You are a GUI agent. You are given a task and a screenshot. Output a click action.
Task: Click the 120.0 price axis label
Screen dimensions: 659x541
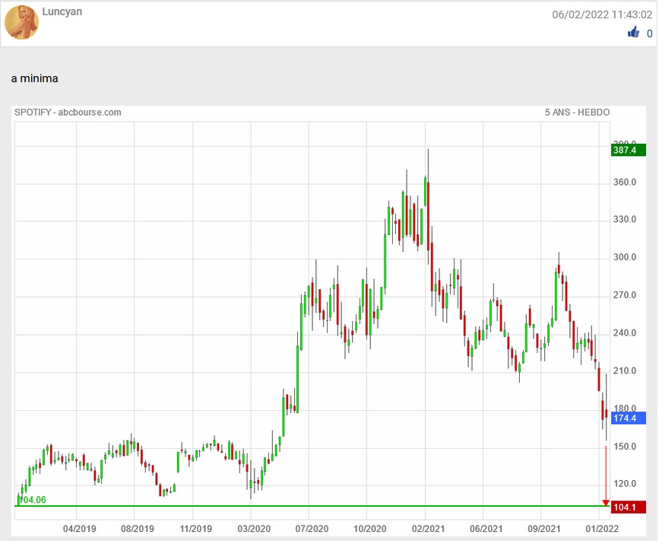click(625, 483)
